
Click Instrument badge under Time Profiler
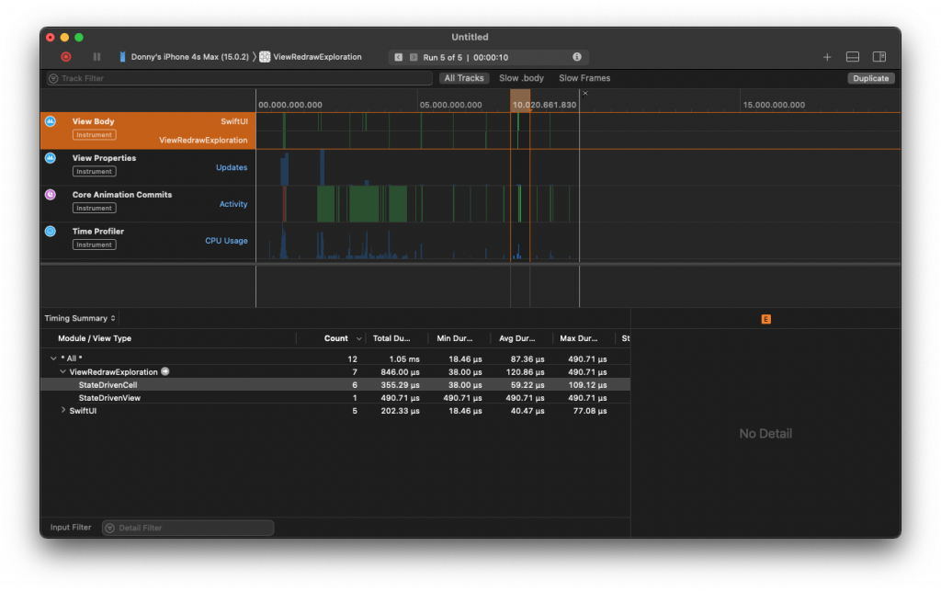pyautogui.click(x=95, y=244)
